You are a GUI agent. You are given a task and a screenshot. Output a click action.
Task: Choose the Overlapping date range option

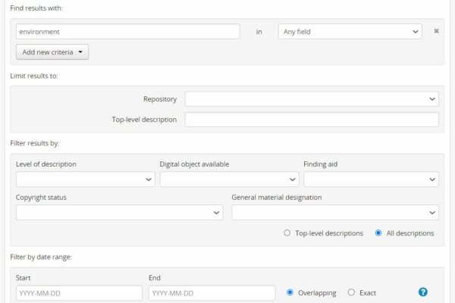click(290, 292)
